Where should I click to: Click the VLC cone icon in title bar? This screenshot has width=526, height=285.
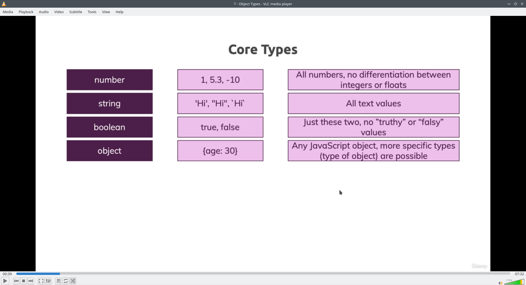click(x=4, y=4)
